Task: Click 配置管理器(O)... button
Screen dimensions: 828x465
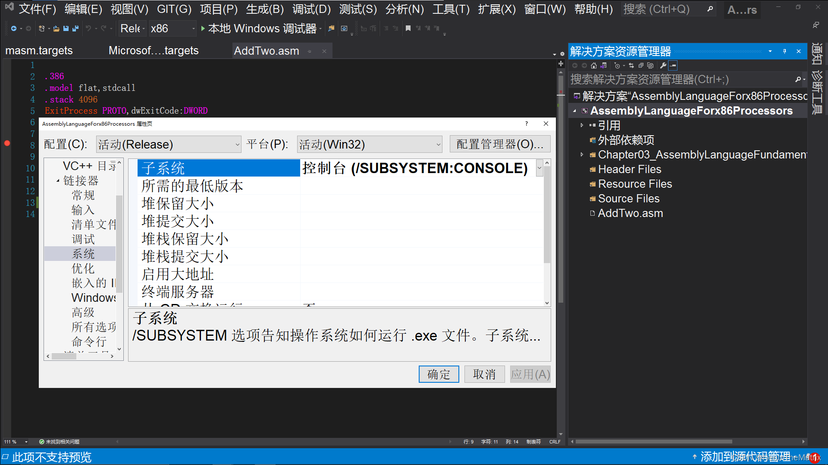Action: coord(500,144)
